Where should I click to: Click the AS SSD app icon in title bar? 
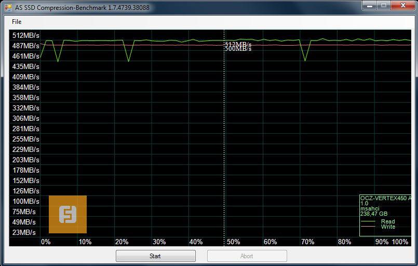point(8,7)
